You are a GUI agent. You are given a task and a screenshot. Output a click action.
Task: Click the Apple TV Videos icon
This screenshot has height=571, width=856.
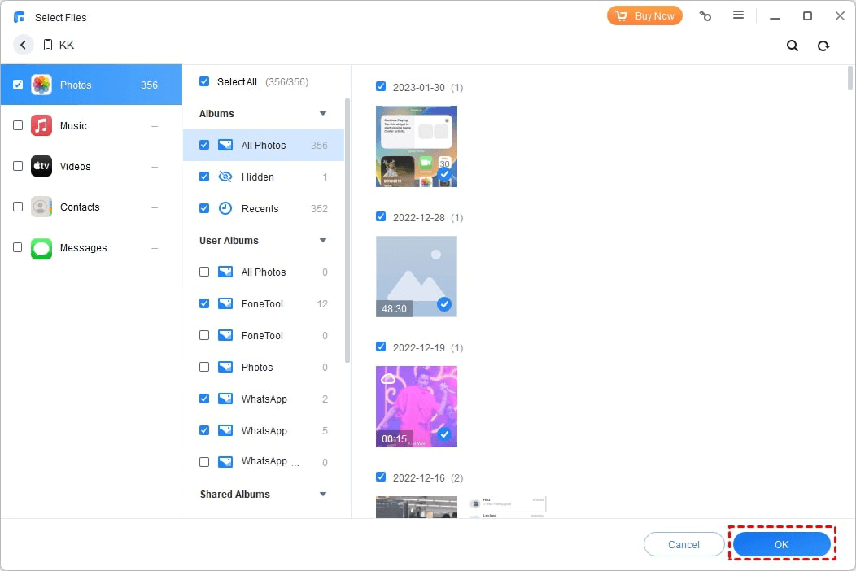[41, 167]
